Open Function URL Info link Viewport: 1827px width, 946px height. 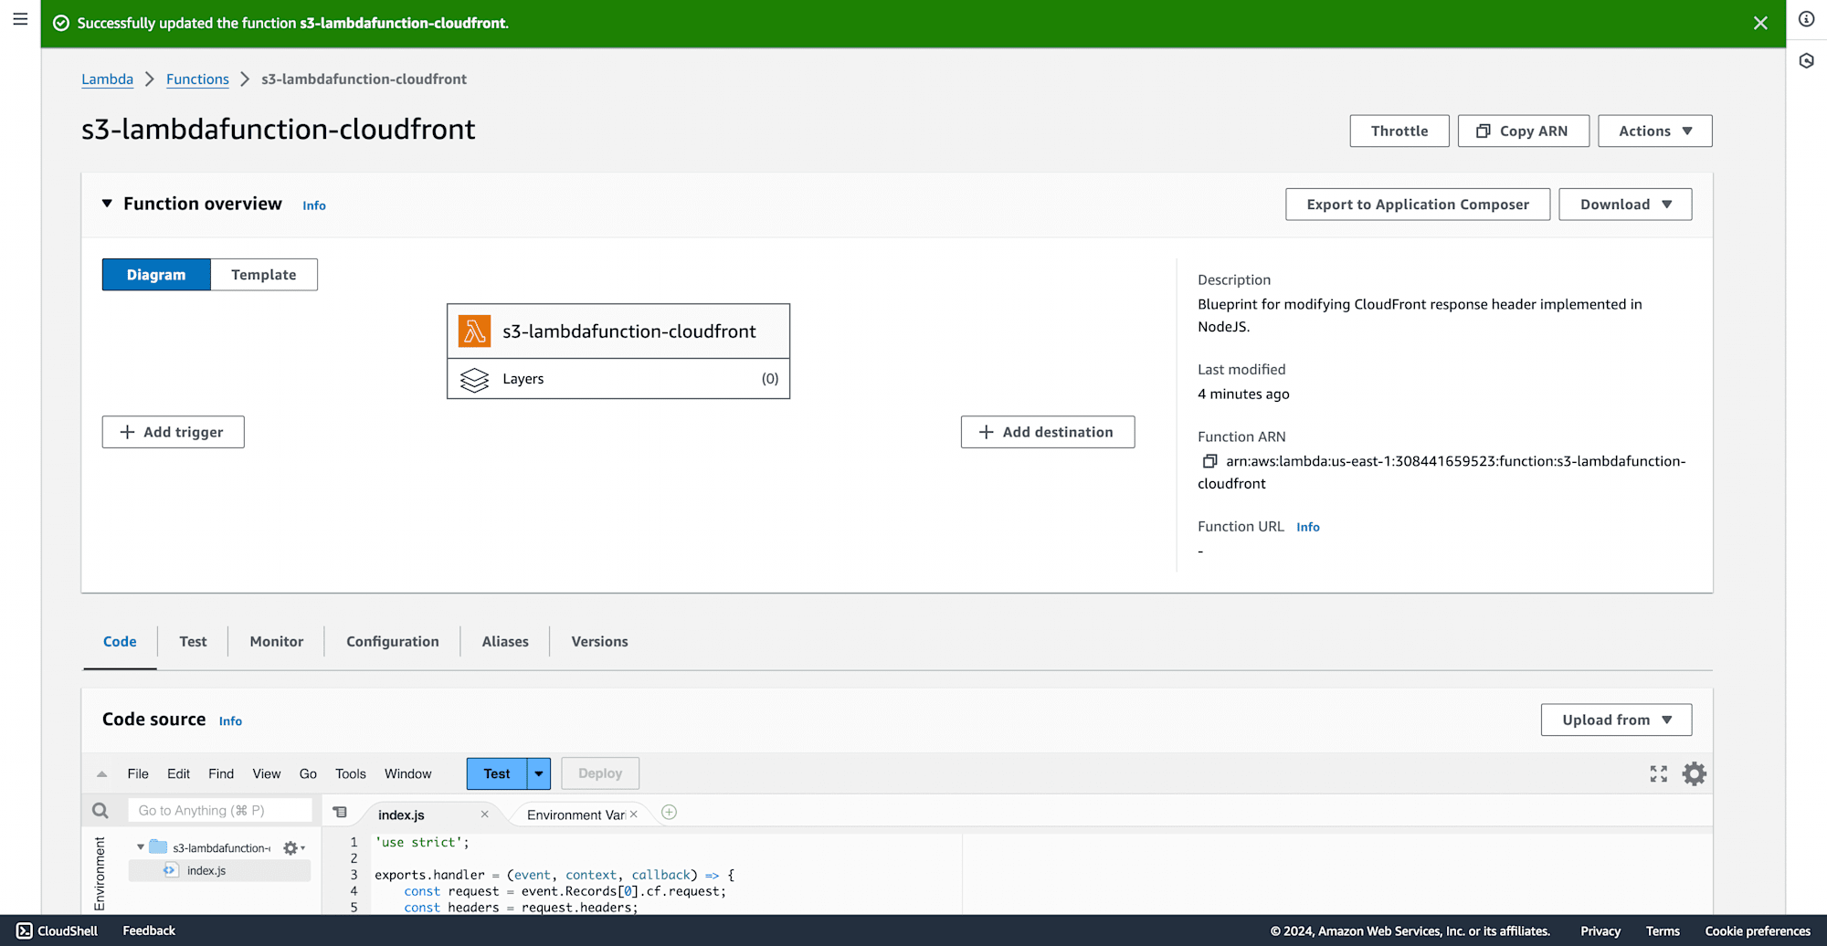(1308, 527)
